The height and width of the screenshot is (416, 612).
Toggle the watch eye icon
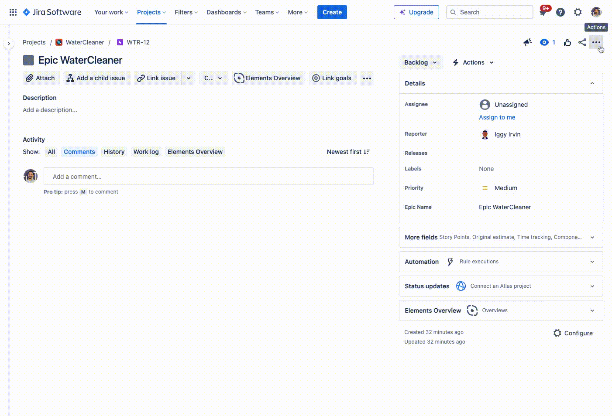pyautogui.click(x=544, y=42)
